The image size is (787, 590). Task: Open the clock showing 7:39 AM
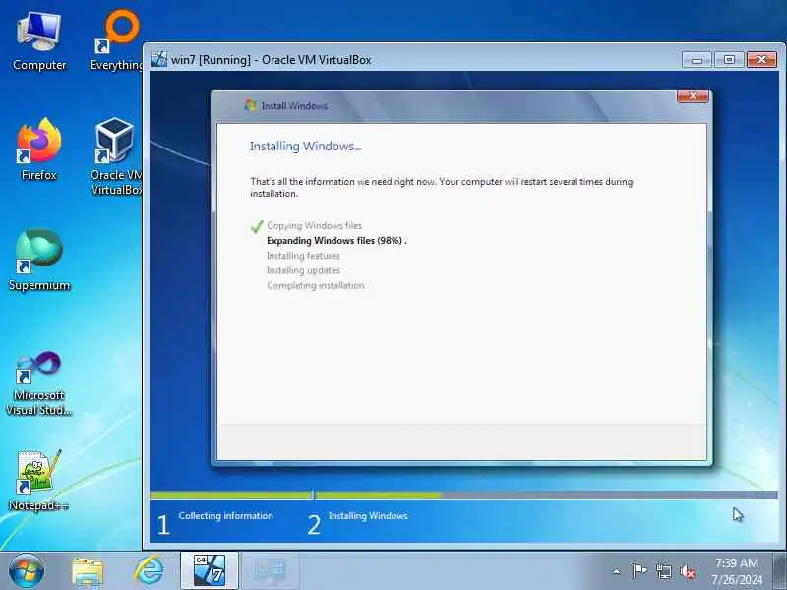[x=737, y=571]
